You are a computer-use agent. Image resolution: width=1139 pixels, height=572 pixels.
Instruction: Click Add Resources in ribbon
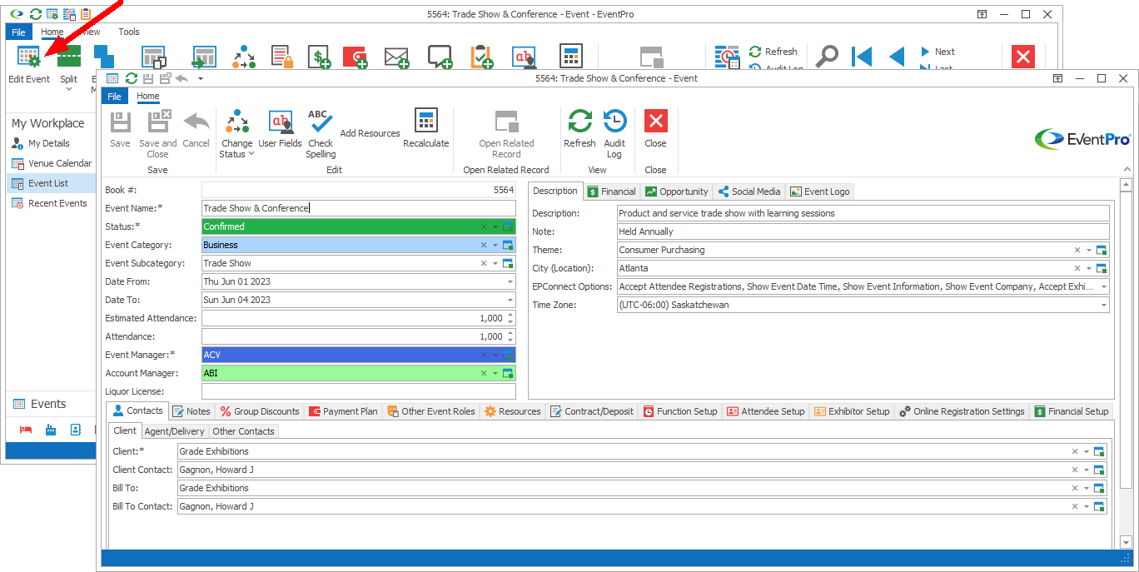371,133
